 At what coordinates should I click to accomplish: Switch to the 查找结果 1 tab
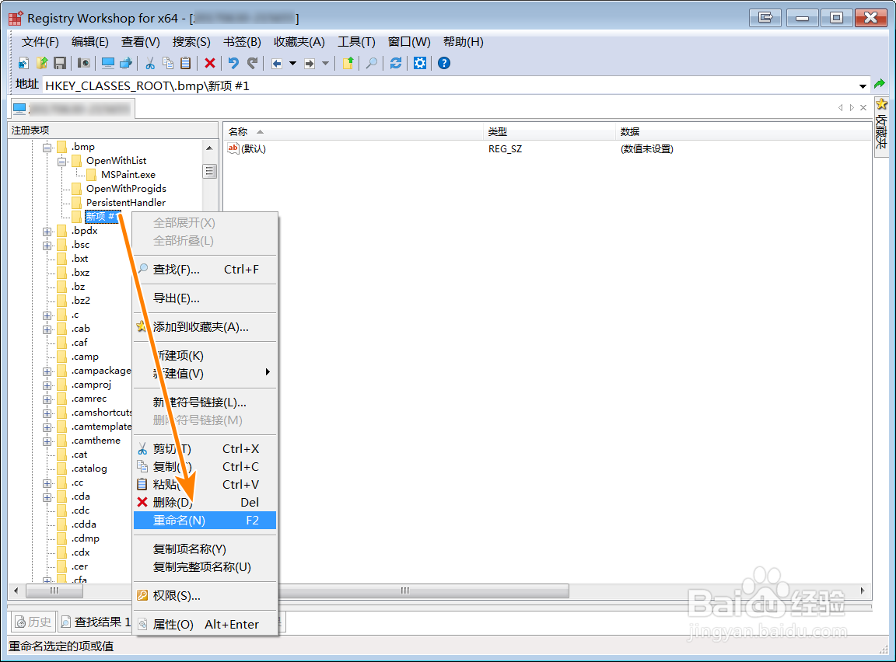click(96, 622)
